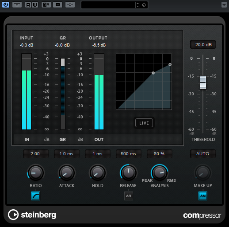Switch A/B settings comparison button

pos(46,5)
